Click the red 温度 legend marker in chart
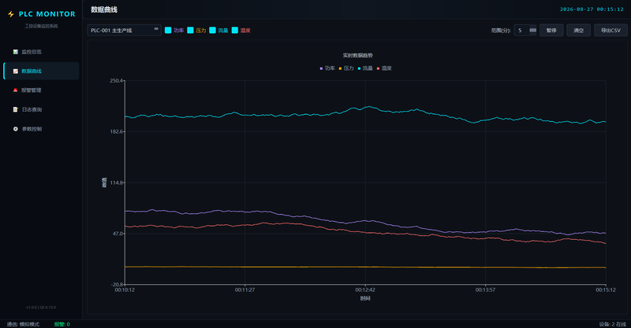 pyautogui.click(x=378, y=68)
